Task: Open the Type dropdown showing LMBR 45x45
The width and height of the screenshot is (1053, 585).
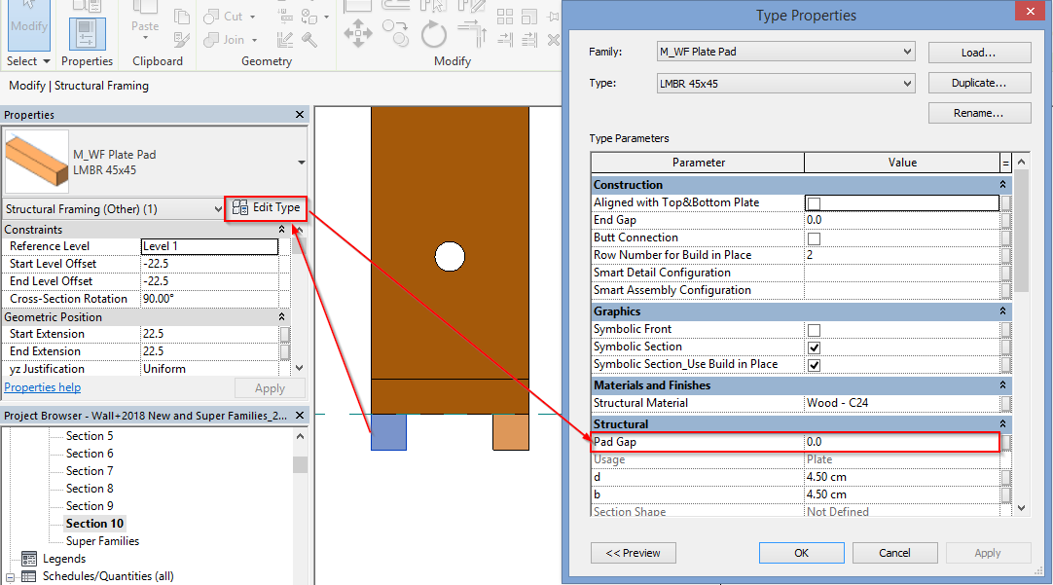Action: click(x=784, y=83)
